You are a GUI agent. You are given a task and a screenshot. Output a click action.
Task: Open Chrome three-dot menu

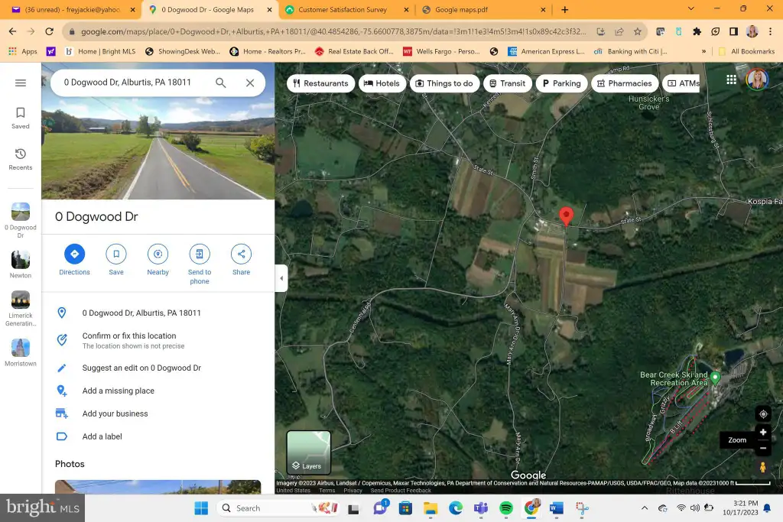click(x=771, y=31)
